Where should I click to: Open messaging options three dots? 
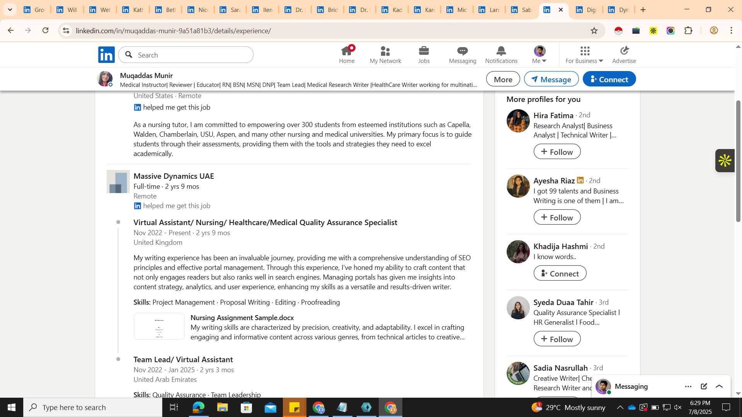coord(688,386)
